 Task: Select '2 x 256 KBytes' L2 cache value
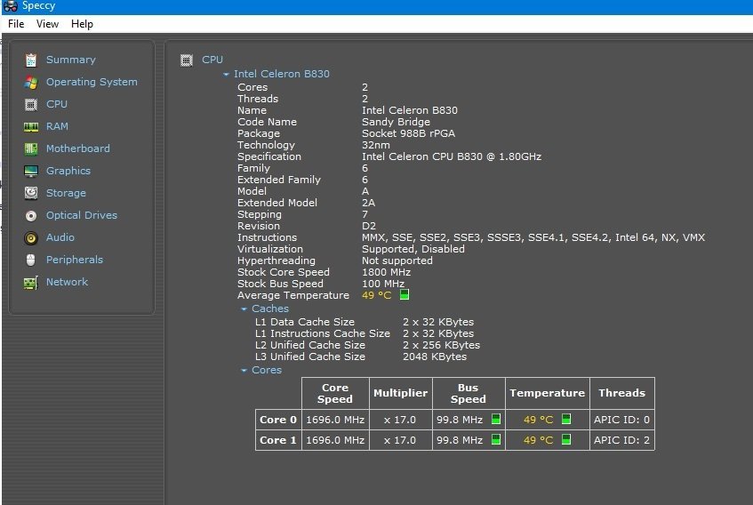click(441, 345)
